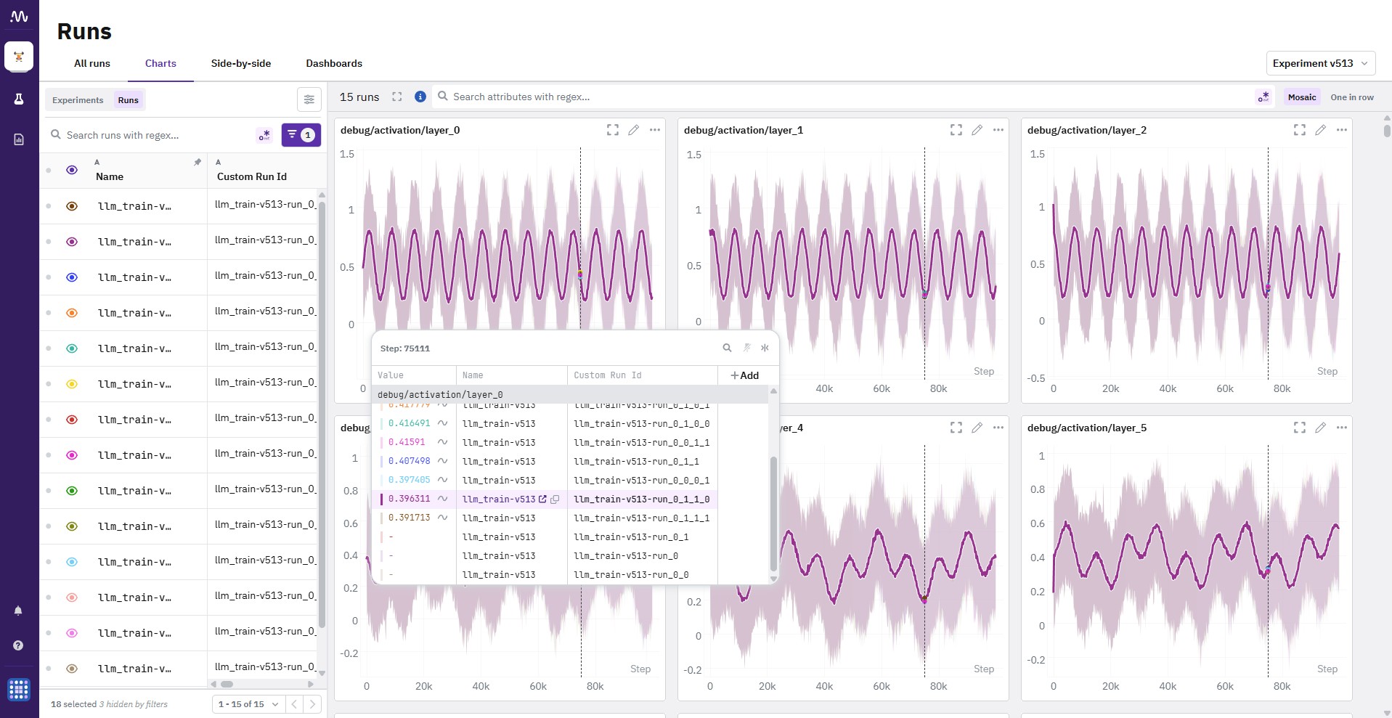This screenshot has width=1392, height=718.
Task: Switch to Experiments view toggle
Action: [x=78, y=100]
